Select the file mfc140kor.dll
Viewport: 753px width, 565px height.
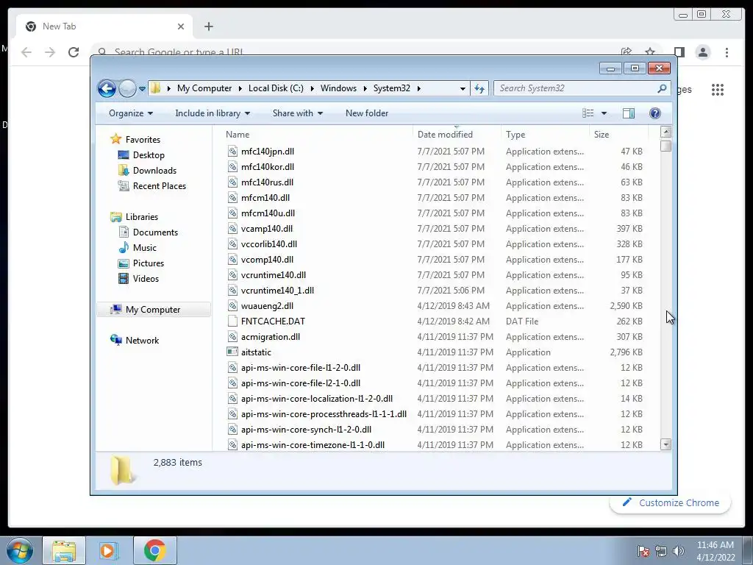coord(268,167)
